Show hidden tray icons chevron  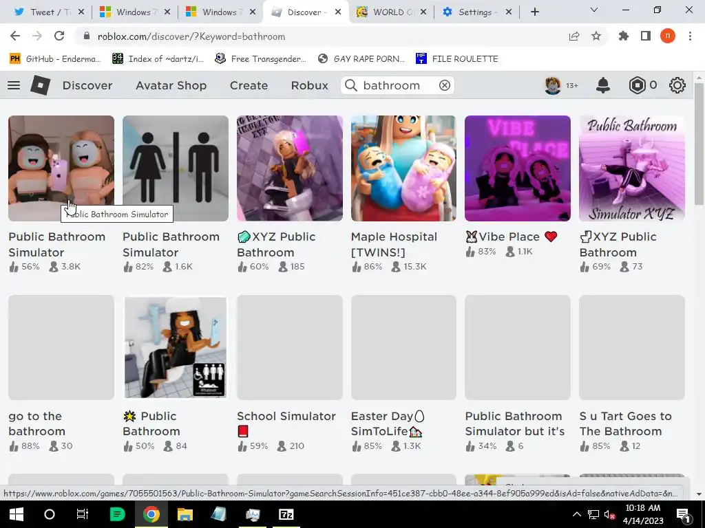(576, 514)
